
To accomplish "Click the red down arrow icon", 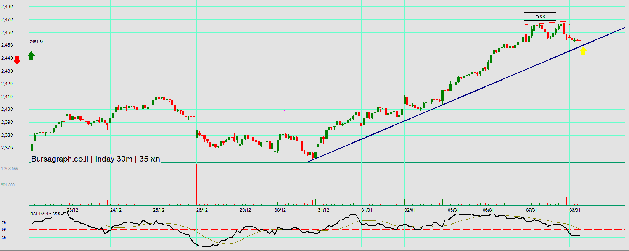I will (17, 60).
